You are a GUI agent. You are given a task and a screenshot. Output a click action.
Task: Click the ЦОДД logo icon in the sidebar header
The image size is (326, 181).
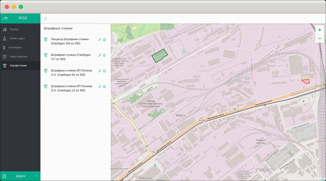[x=5, y=18]
